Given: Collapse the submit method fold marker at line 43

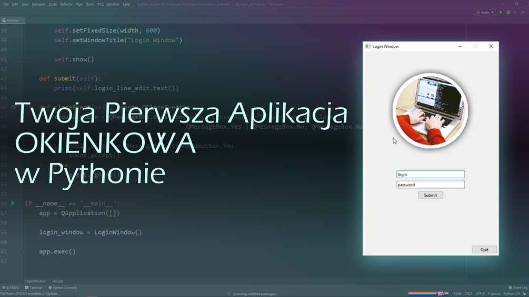Looking at the screenshot, I should (x=22, y=78).
